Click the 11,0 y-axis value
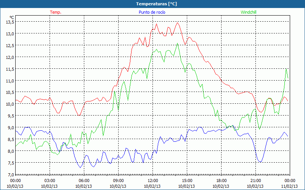Viewport: 305px width, 190px height. coord(10,81)
